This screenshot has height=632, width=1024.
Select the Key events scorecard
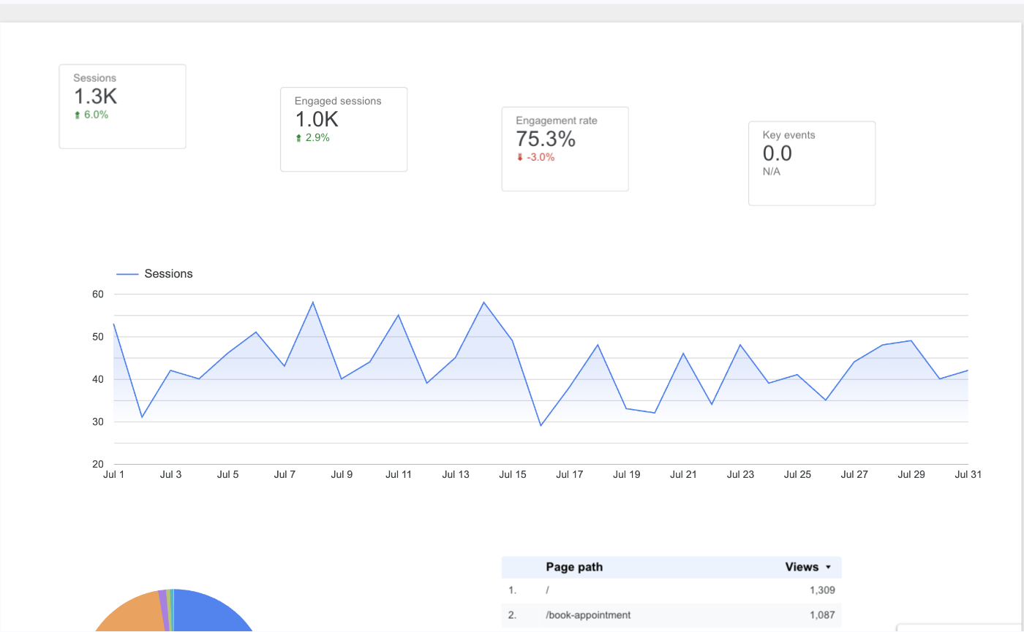tap(812, 163)
